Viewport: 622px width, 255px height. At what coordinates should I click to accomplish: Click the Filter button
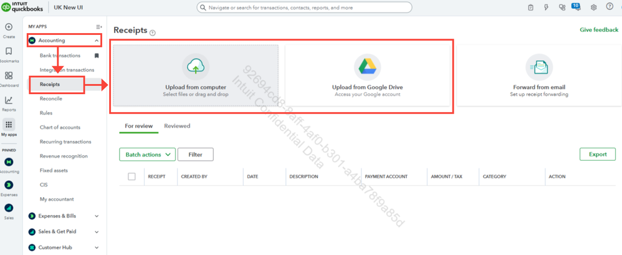pyautogui.click(x=196, y=155)
